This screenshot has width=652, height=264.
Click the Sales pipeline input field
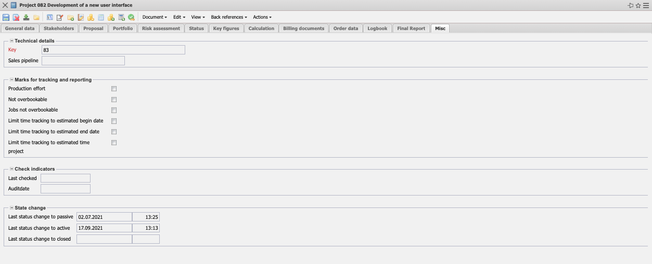coord(83,61)
